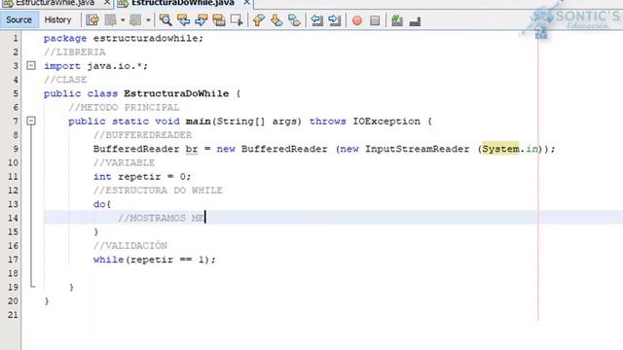623x350 pixels.
Task: Click 'while(repetir == 1);' line
Action: point(155,260)
